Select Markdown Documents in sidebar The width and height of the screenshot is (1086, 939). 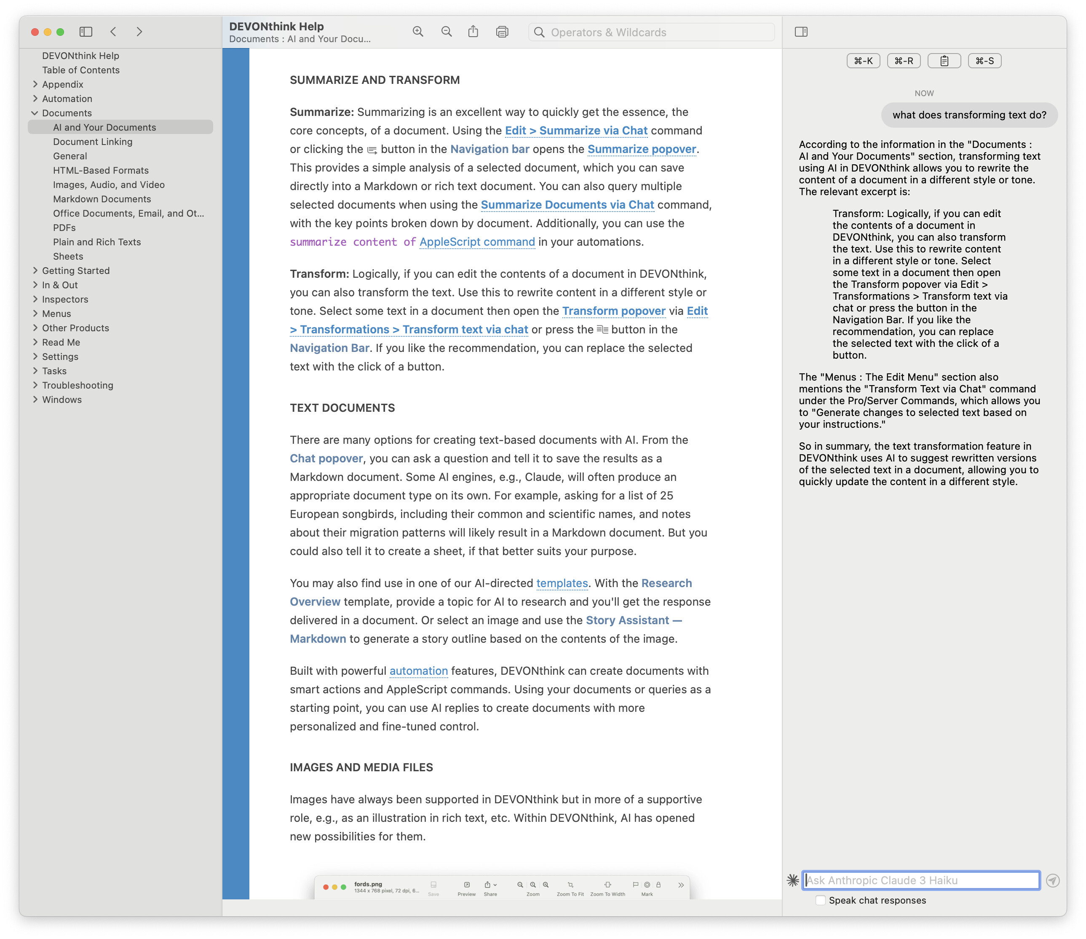tap(102, 199)
